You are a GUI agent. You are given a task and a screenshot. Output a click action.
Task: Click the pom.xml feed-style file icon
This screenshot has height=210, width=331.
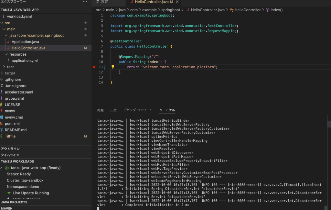point(2,124)
